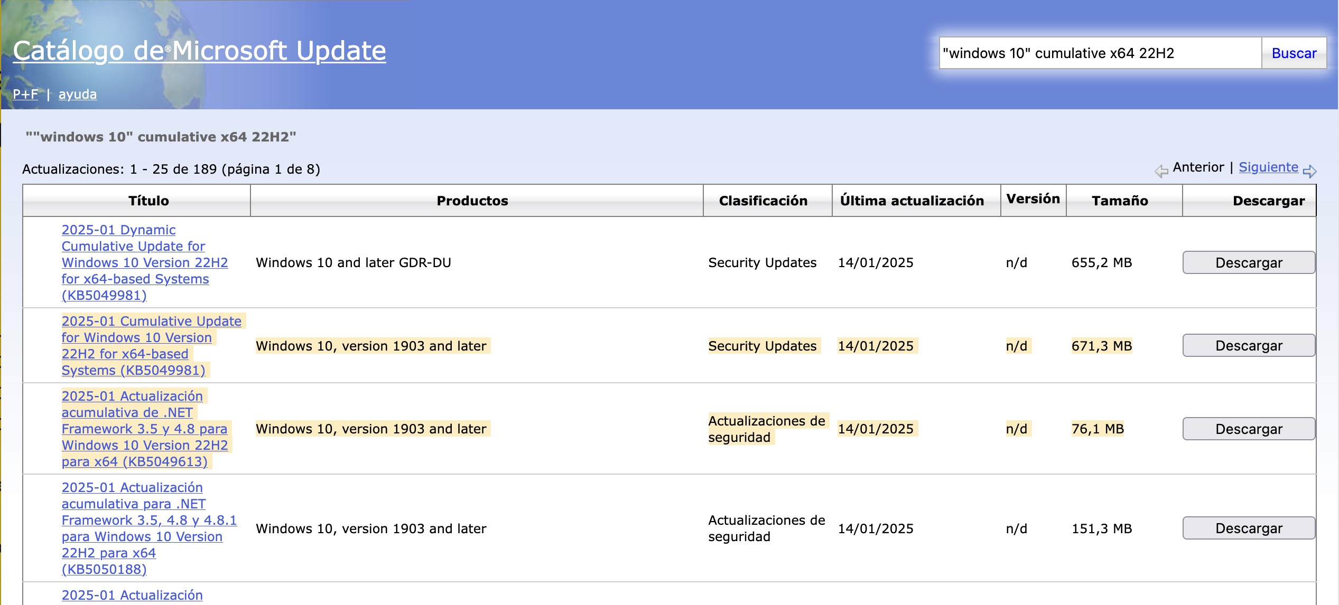Screen dimensions: 1339x605
Task: Sort by the Clasificación column header
Action: (763, 201)
